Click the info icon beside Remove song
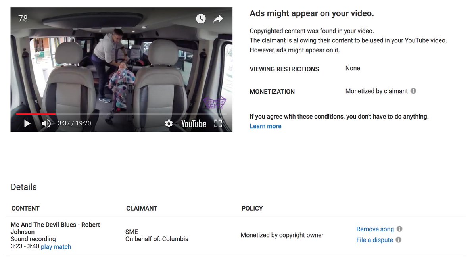The width and height of the screenshot is (476, 267). pos(399,229)
